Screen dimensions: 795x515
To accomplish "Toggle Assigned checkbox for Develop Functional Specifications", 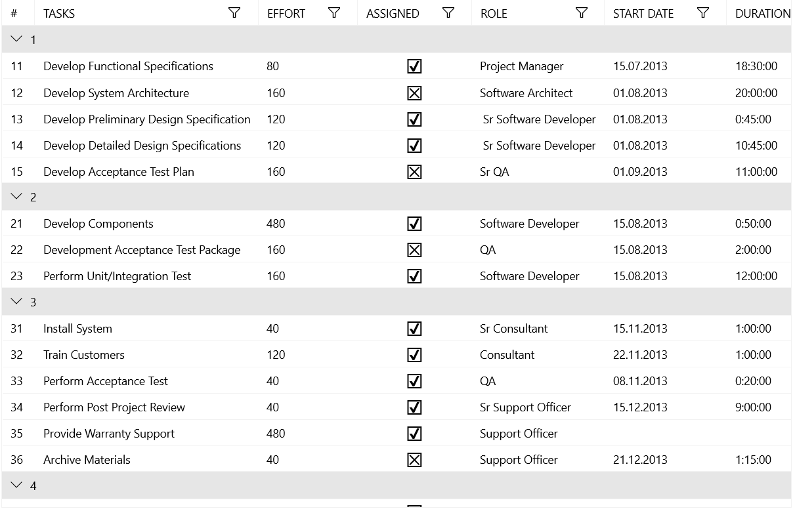I will coord(414,66).
